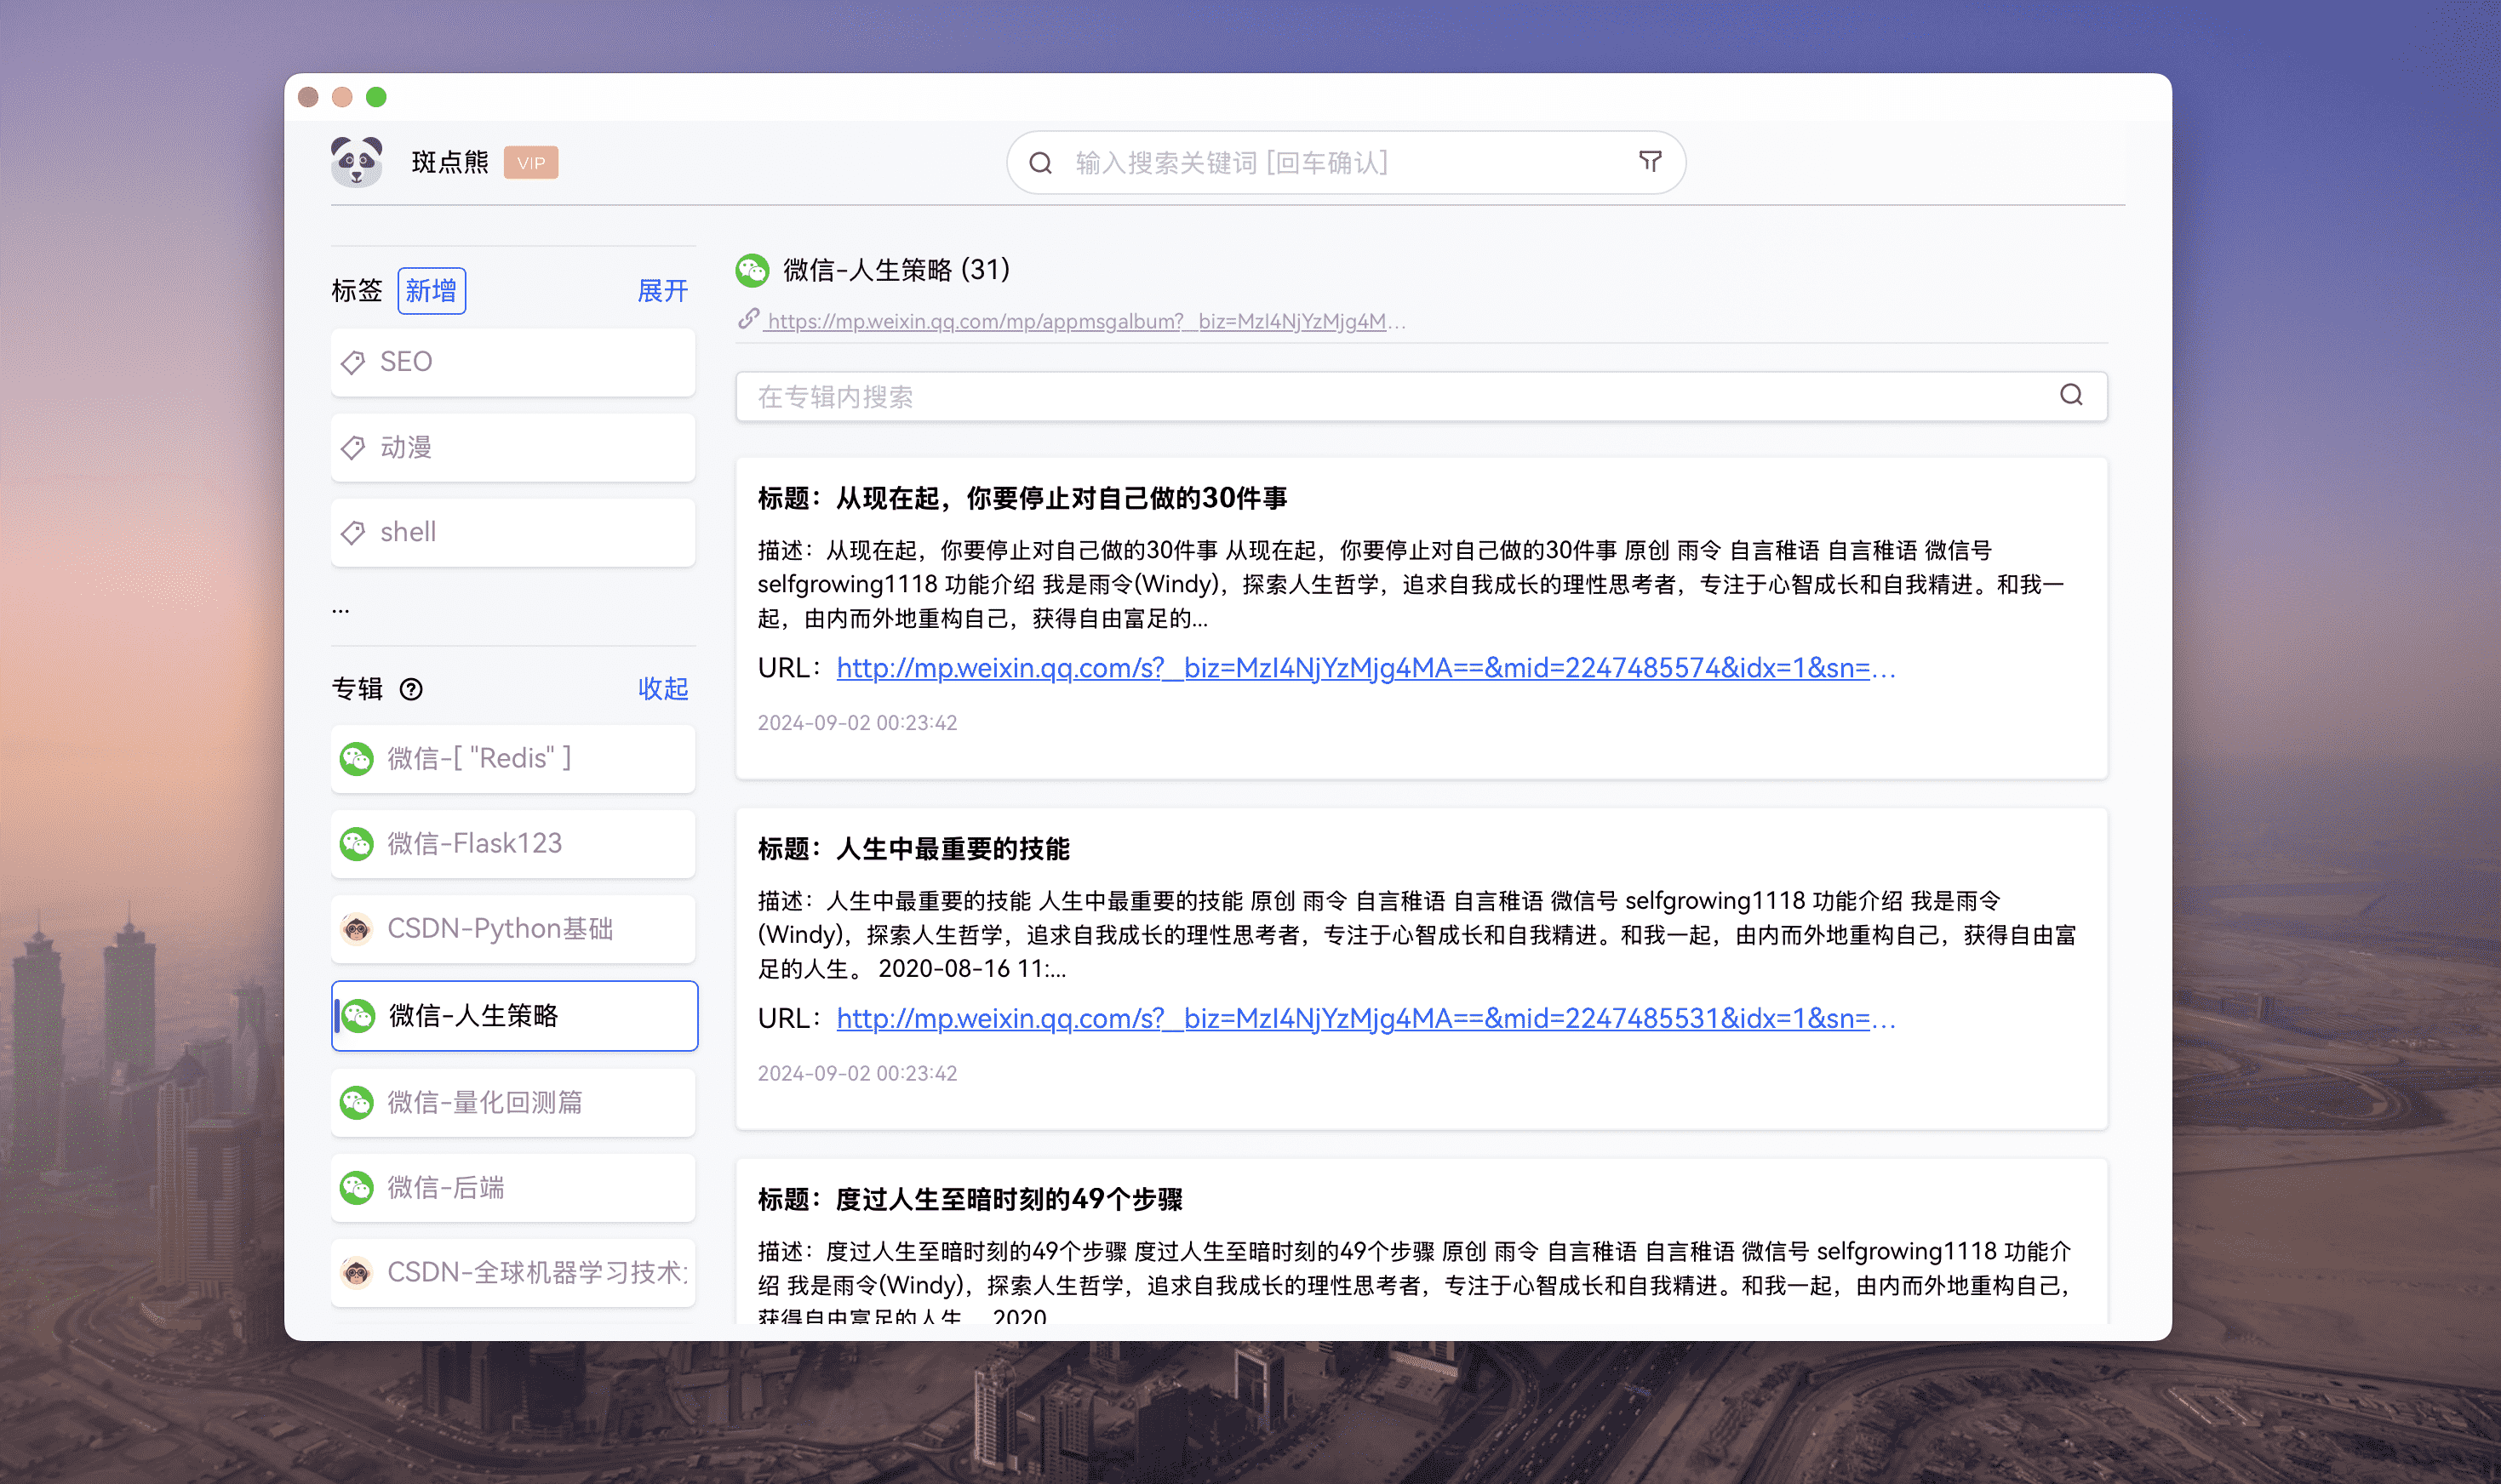
Task: Click the CSDN avatar on CSDN-全球机器学习技术
Action: pyautogui.click(x=358, y=1271)
